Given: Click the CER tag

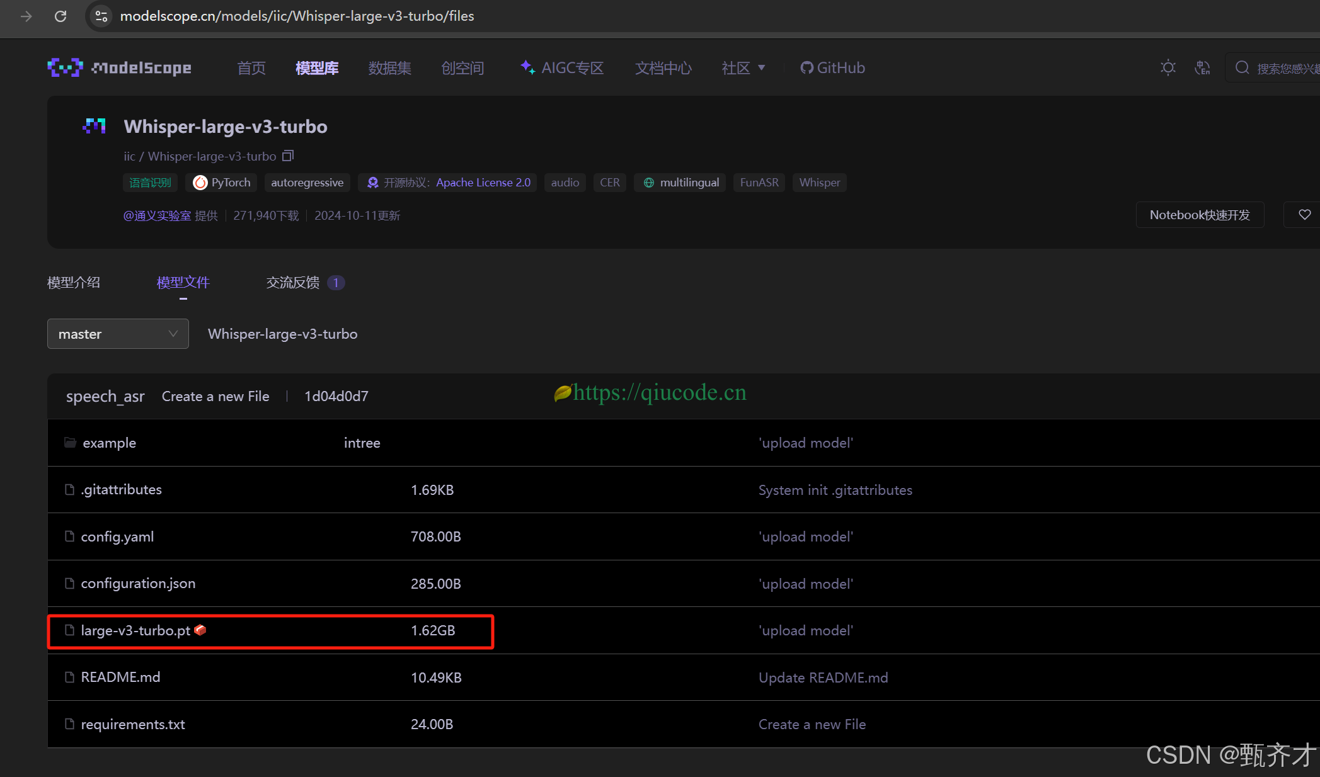Looking at the screenshot, I should pyautogui.click(x=610, y=183).
